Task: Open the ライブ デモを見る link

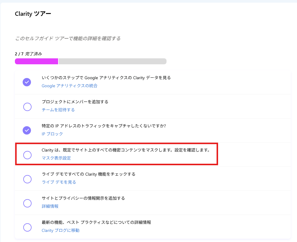Action: point(59,182)
